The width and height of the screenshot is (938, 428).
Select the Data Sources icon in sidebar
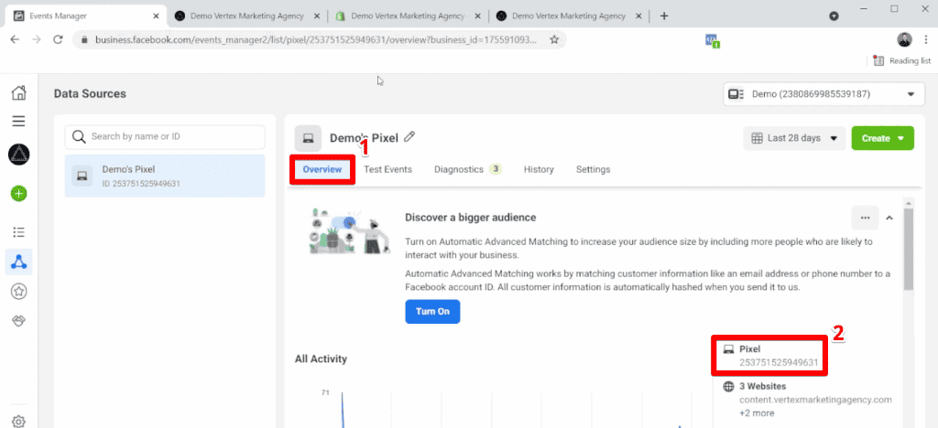pos(18,262)
